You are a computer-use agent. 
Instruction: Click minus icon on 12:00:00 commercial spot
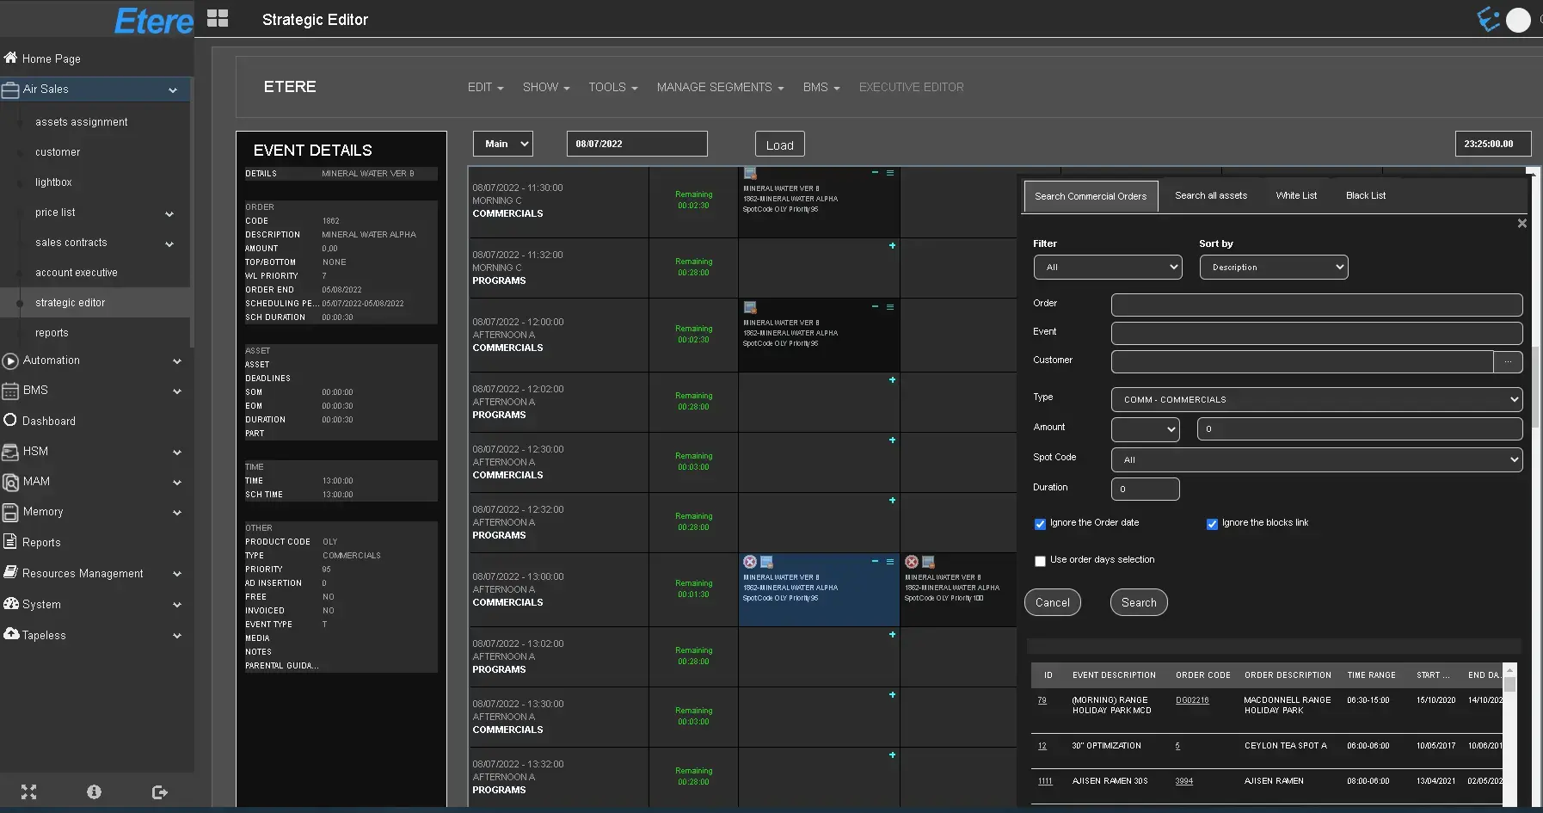click(x=876, y=307)
